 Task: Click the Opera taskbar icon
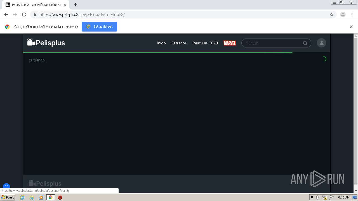click(x=60, y=197)
